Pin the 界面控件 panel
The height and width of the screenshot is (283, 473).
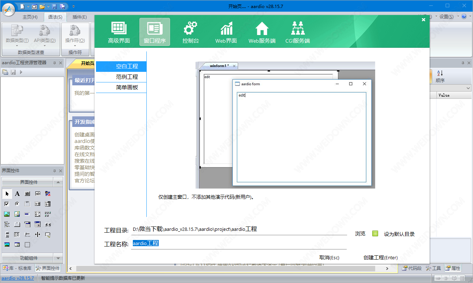point(54,171)
